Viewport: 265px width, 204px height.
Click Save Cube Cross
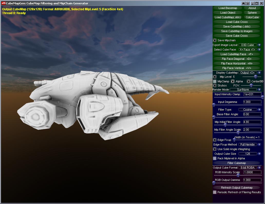coord(236,36)
